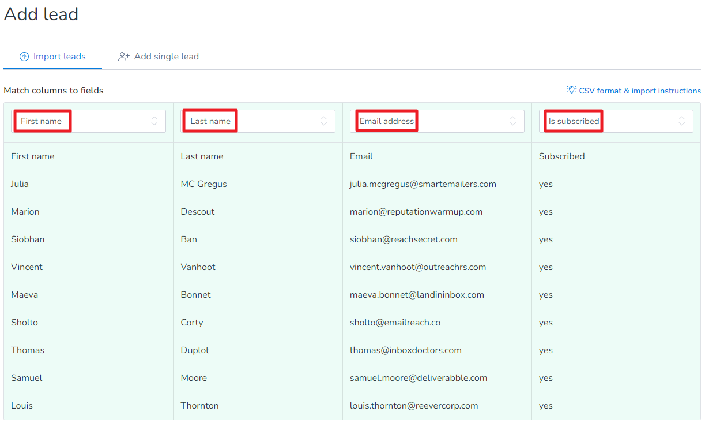Viewport: 705px width, 423px height.
Task: Click the upload icon on Import leads tab
Action: [x=24, y=57]
